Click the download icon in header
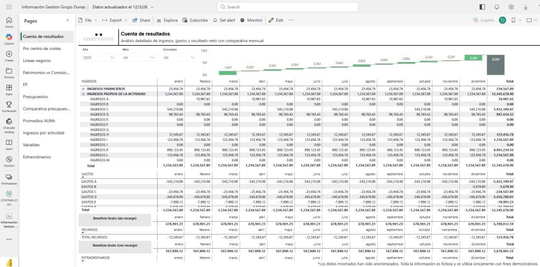 coord(526,7)
